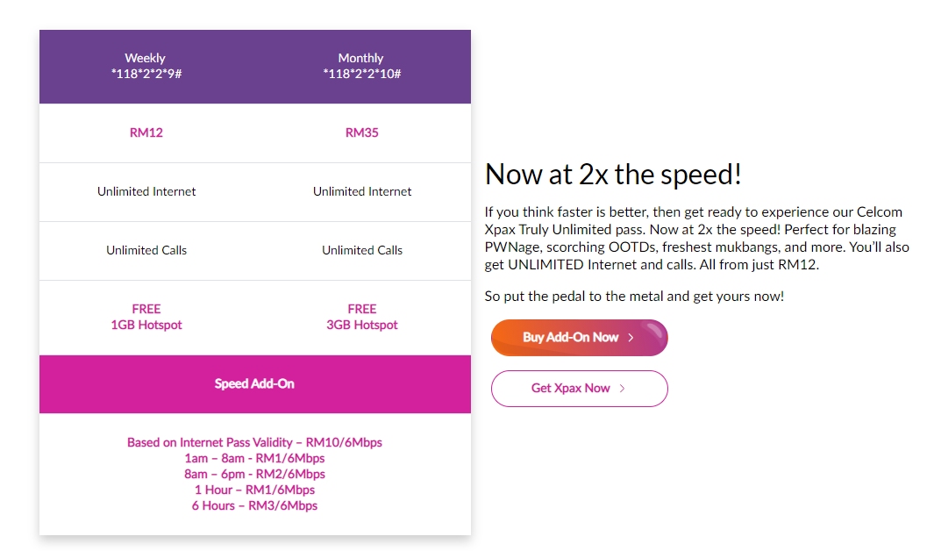Click Unlimited Internet under Weekly plan
The height and width of the screenshot is (551, 934).
coord(146,192)
